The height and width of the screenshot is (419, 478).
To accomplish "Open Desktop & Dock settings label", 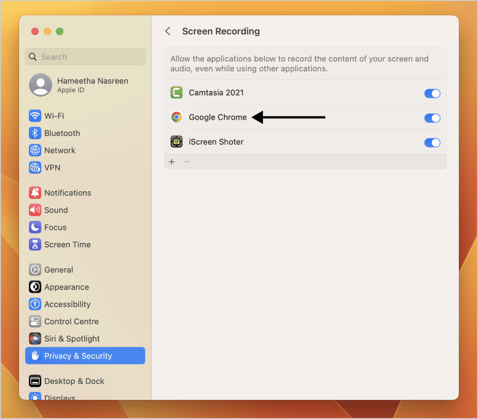I will (x=74, y=381).
